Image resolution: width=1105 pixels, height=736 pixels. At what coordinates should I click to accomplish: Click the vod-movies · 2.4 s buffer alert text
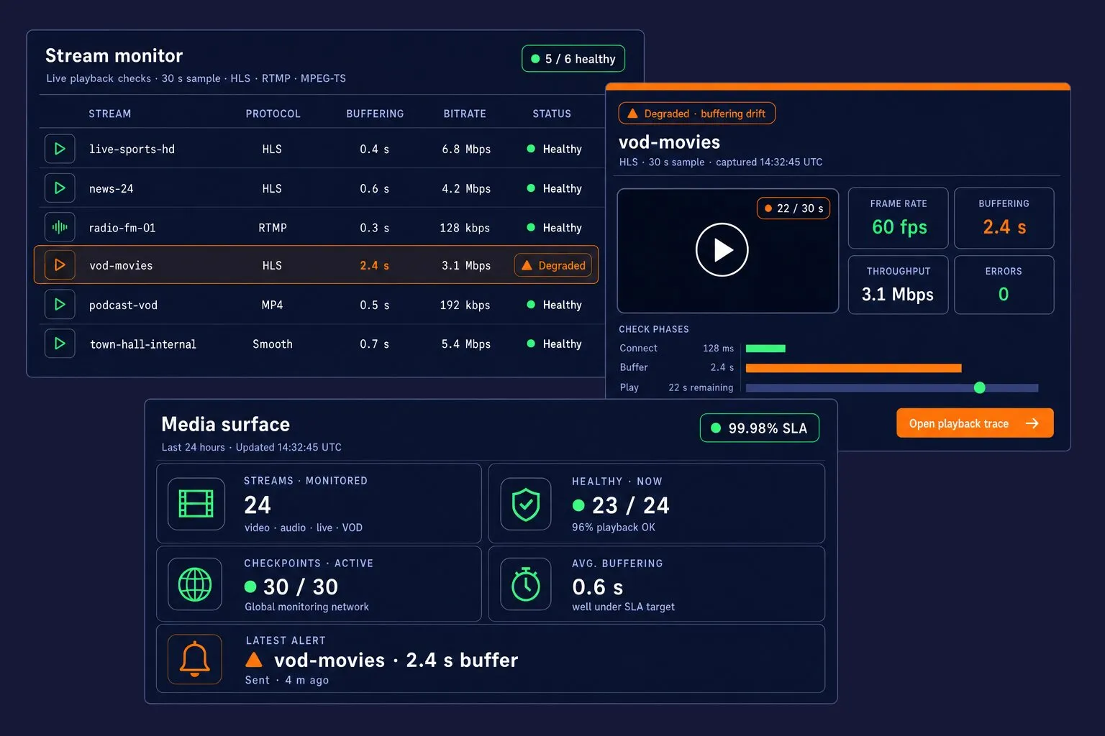coord(396,660)
